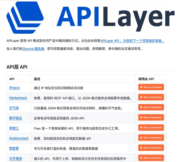Screen dimensions: 181x162
Task: Run 文件堆栈 in Postman
Action: [x=151, y=158]
